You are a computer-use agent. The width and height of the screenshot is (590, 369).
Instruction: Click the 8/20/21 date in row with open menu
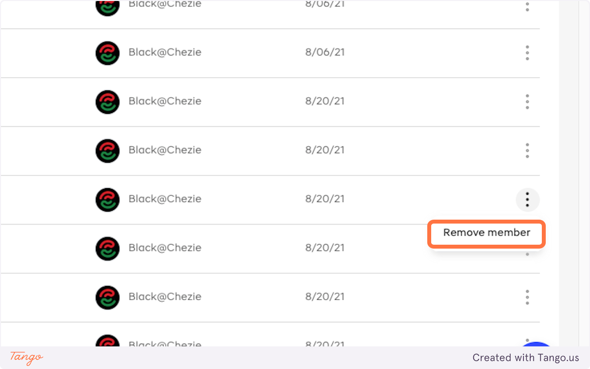(325, 199)
